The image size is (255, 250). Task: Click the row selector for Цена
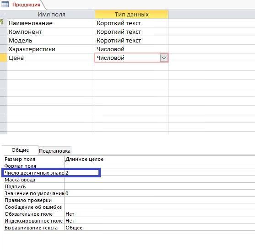point(3,58)
